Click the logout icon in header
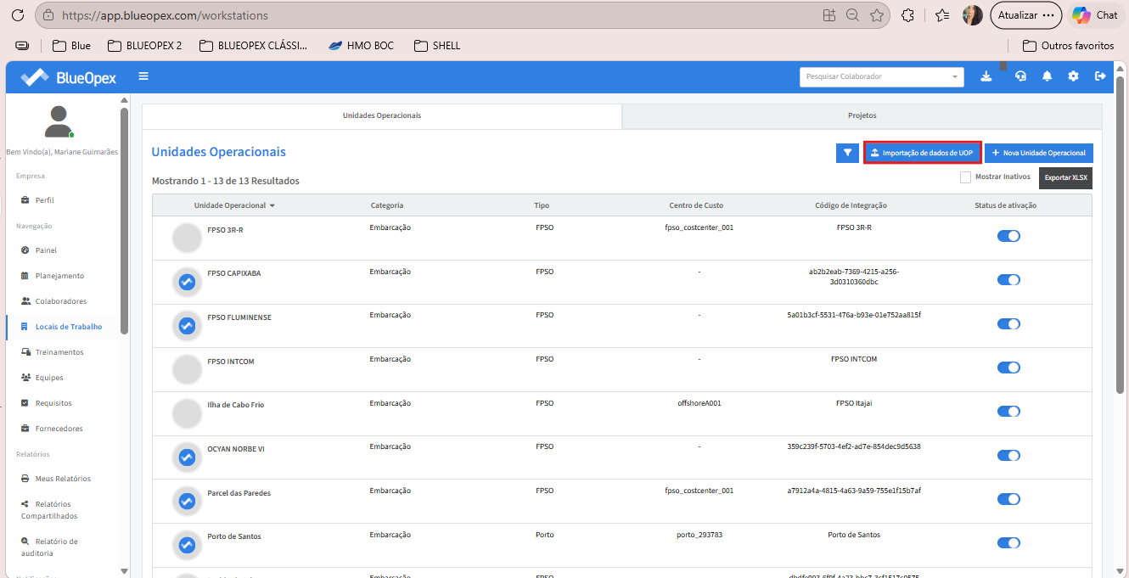Screen dimensions: 1129x578 pyautogui.click(x=1100, y=76)
